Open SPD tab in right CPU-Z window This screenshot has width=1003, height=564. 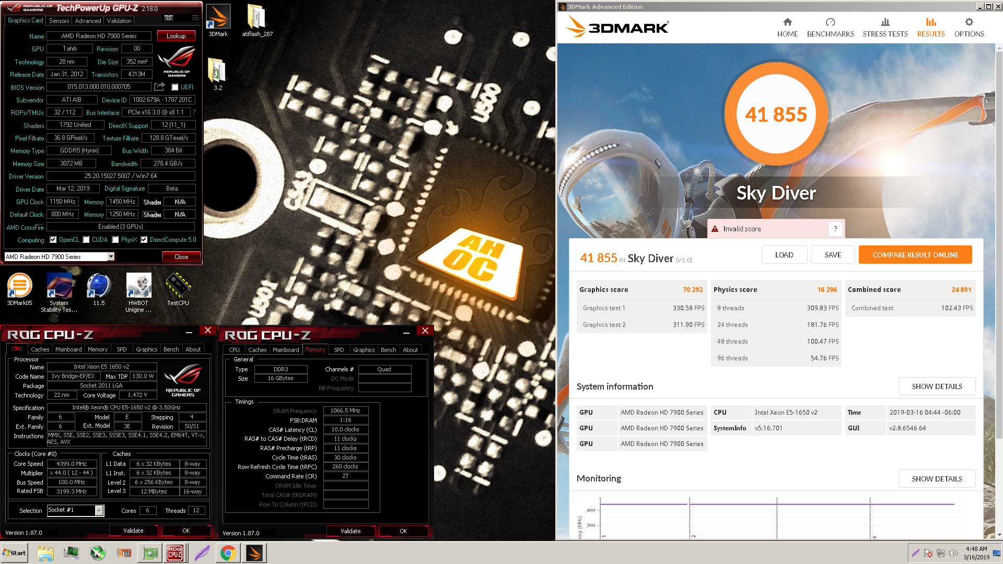(x=339, y=350)
